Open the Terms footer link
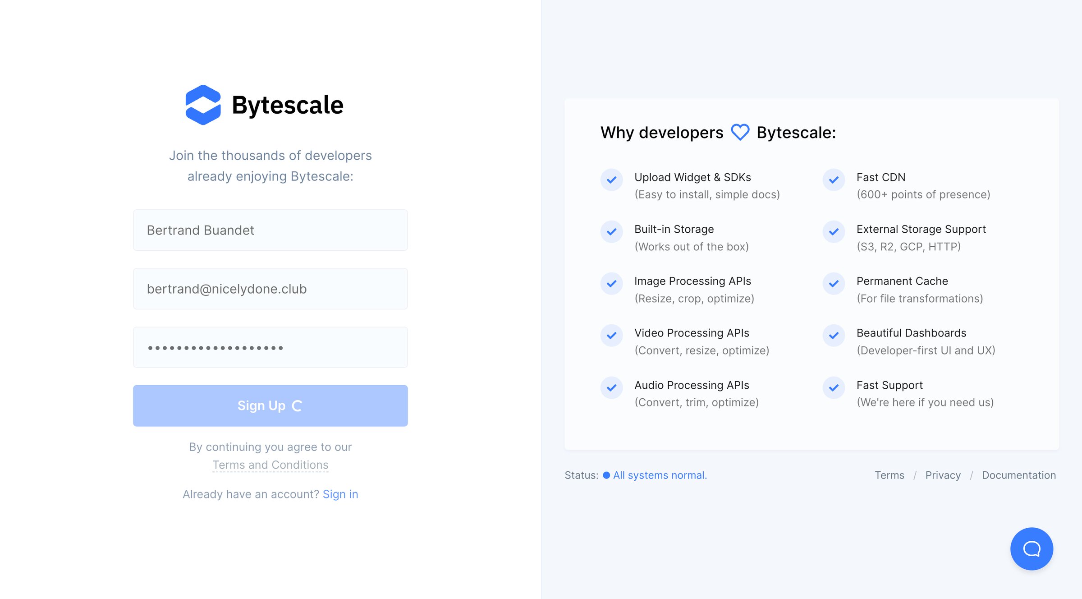 coord(889,475)
